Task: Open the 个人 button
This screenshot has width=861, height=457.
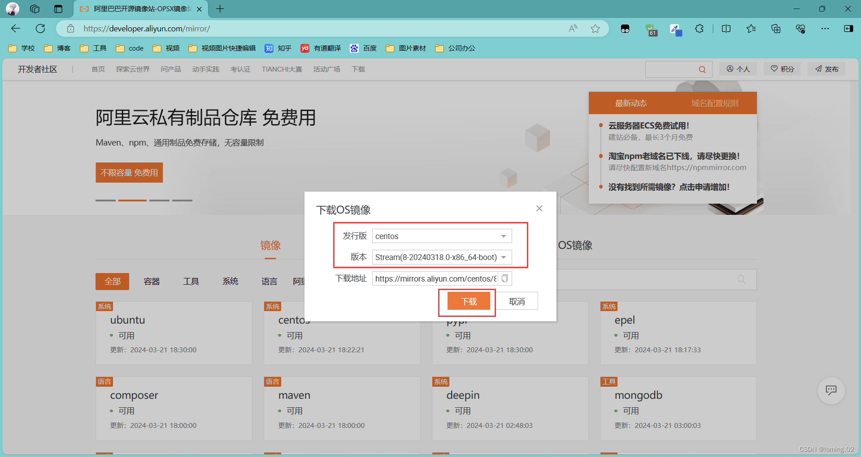Action: (738, 69)
